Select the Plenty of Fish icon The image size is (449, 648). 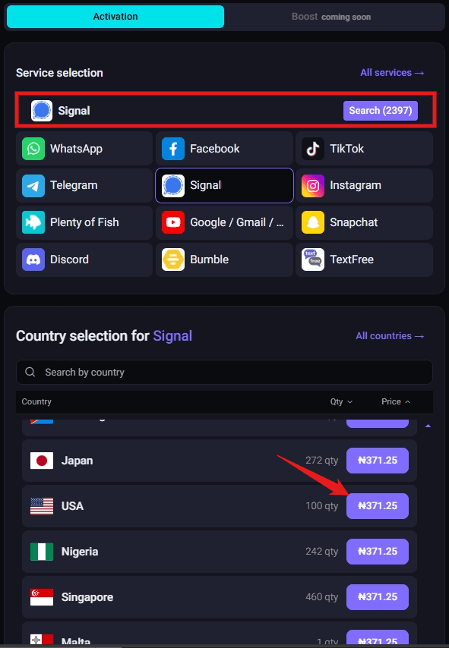pos(33,222)
